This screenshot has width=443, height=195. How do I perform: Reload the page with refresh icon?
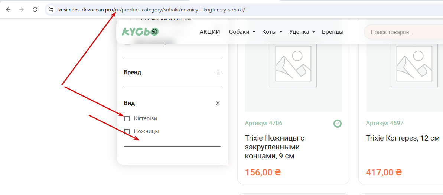[x=35, y=10]
